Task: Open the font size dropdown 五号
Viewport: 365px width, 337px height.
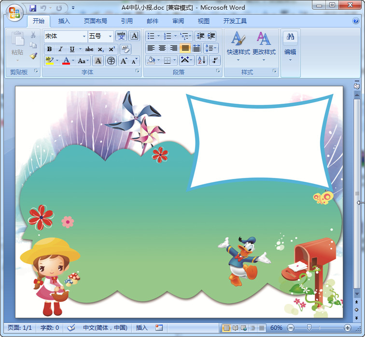Action: coord(110,36)
